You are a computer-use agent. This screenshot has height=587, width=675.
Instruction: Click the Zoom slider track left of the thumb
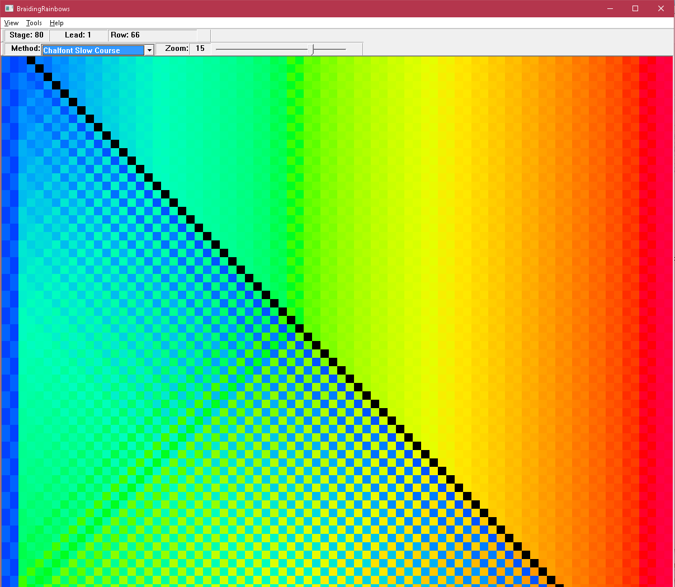pos(263,49)
